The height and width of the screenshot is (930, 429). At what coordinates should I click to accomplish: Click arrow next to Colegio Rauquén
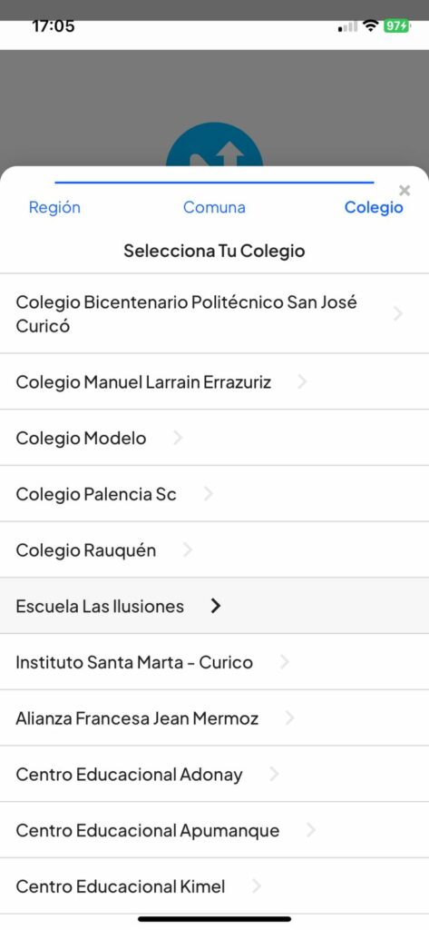pyautogui.click(x=187, y=549)
